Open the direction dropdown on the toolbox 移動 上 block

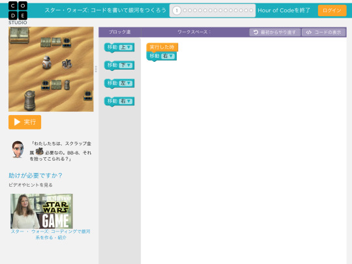pos(126,47)
